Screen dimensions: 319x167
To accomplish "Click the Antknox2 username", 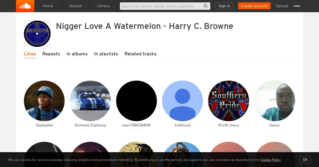I will click(182, 125).
